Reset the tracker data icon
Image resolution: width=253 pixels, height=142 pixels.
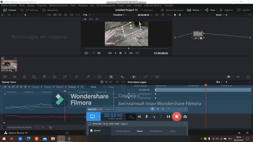(x=117, y=82)
